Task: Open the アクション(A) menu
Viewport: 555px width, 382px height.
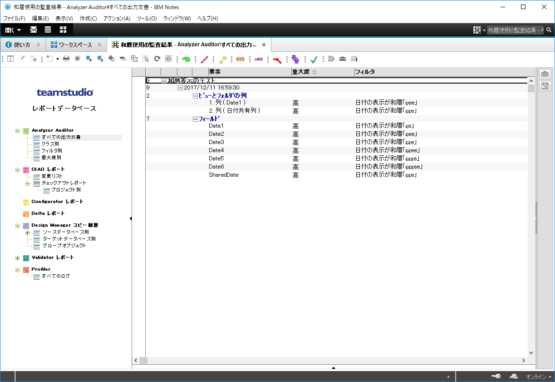Action: 117,19
